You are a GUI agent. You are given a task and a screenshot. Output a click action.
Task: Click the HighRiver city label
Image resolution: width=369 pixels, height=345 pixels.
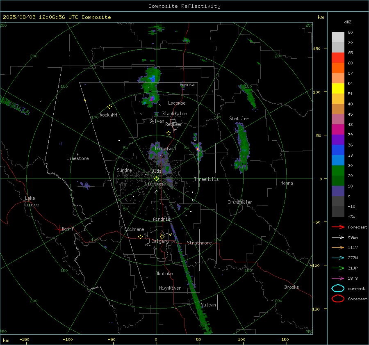(x=170, y=288)
